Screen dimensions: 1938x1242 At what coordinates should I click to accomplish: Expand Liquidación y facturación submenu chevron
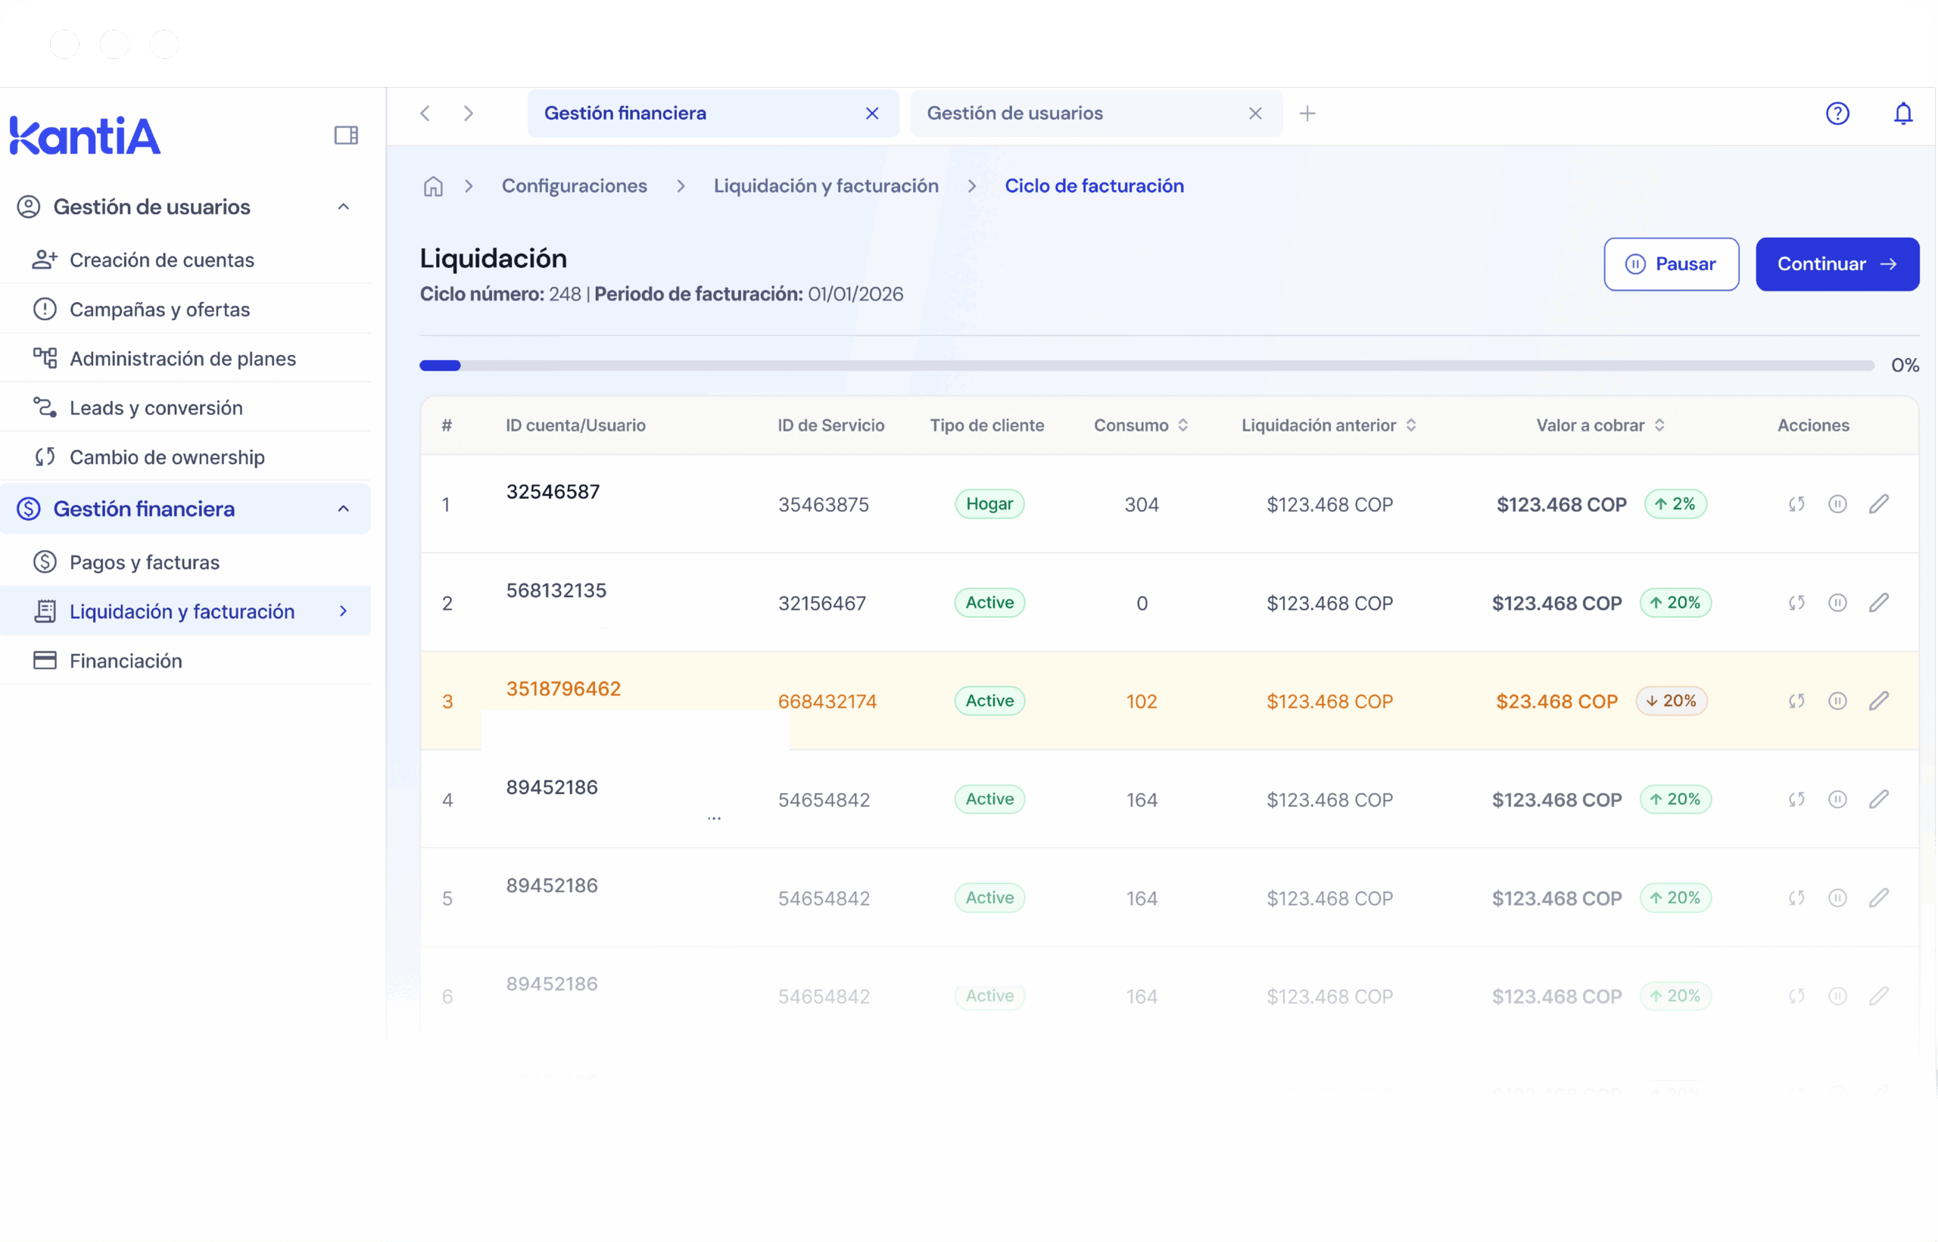pyautogui.click(x=343, y=612)
